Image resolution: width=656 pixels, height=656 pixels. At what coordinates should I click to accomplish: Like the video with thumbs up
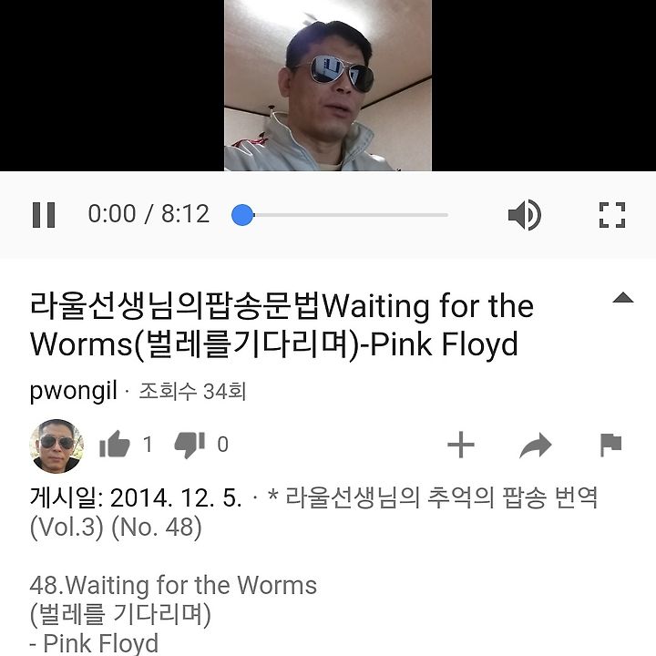(115, 445)
